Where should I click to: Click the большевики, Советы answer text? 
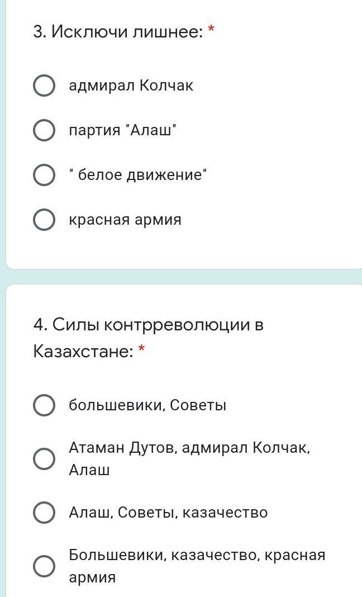pos(147,405)
